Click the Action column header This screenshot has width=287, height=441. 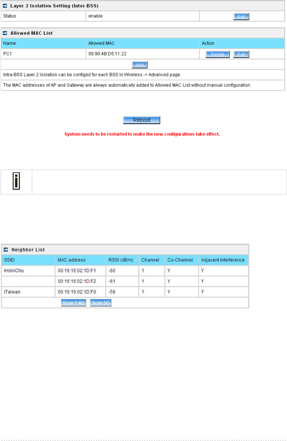[x=242, y=43]
